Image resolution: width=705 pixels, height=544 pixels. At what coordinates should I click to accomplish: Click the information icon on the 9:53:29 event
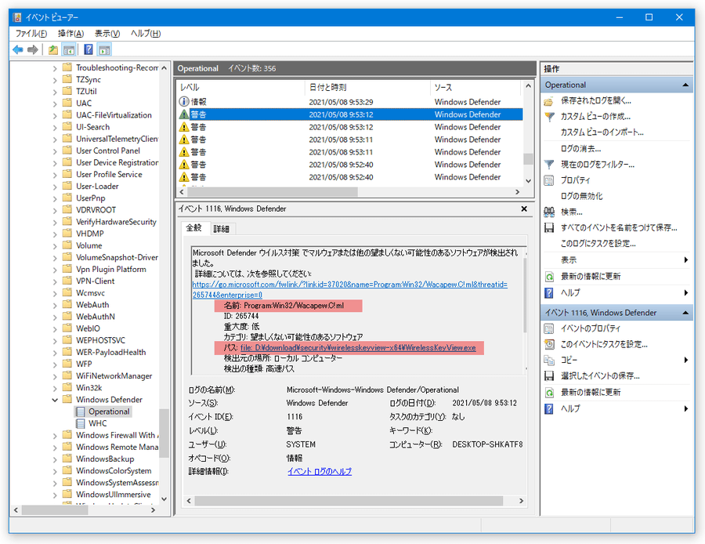pyautogui.click(x=184, y=102)
